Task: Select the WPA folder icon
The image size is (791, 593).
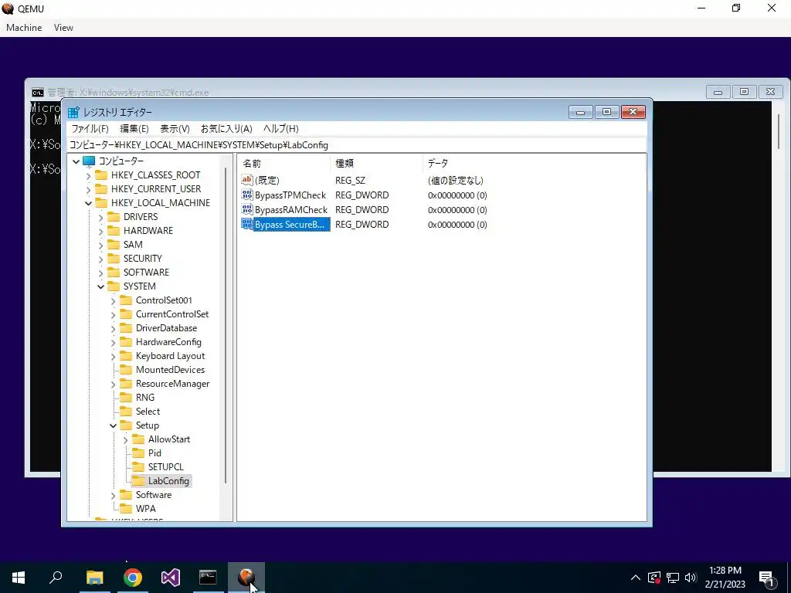Action: pos(126,509)
